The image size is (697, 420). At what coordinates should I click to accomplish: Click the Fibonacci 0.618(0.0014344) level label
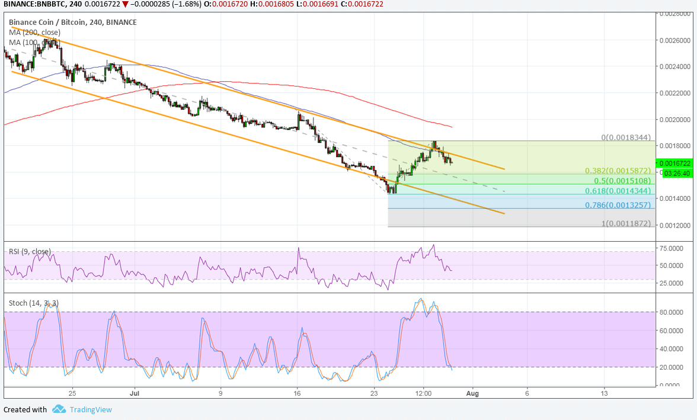click(x=618, y=191)
